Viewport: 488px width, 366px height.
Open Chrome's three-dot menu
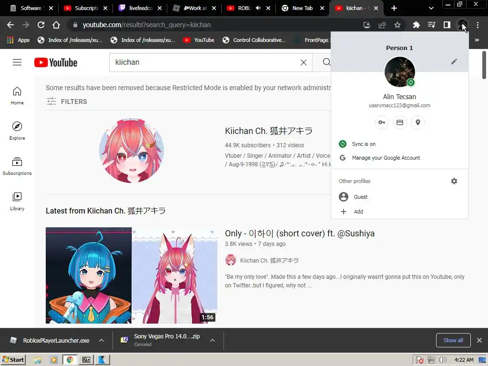coord(478,25)
